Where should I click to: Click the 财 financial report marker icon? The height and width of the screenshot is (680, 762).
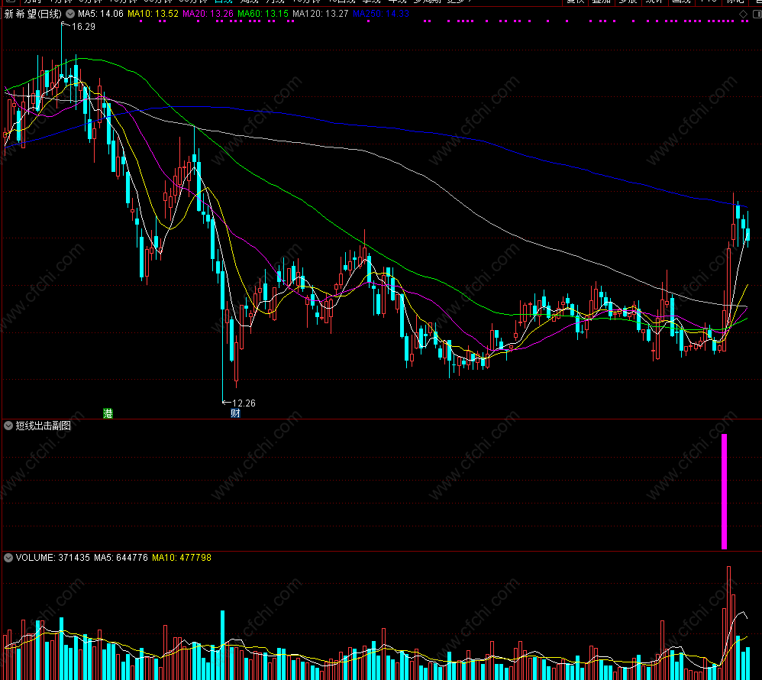(235, 413)
